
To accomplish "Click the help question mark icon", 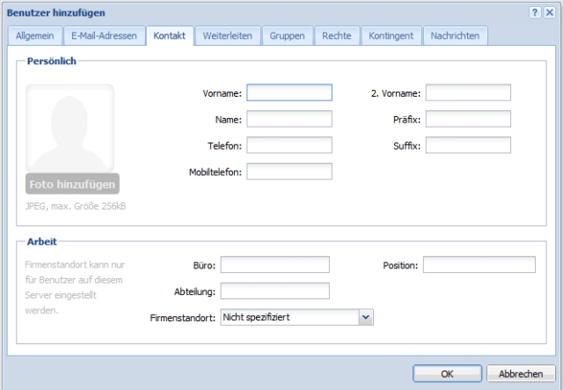I will point(535,12).
